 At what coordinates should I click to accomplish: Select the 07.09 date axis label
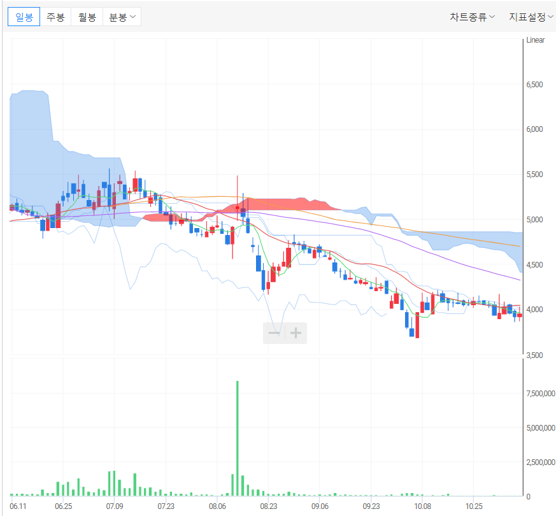(115, 506)
